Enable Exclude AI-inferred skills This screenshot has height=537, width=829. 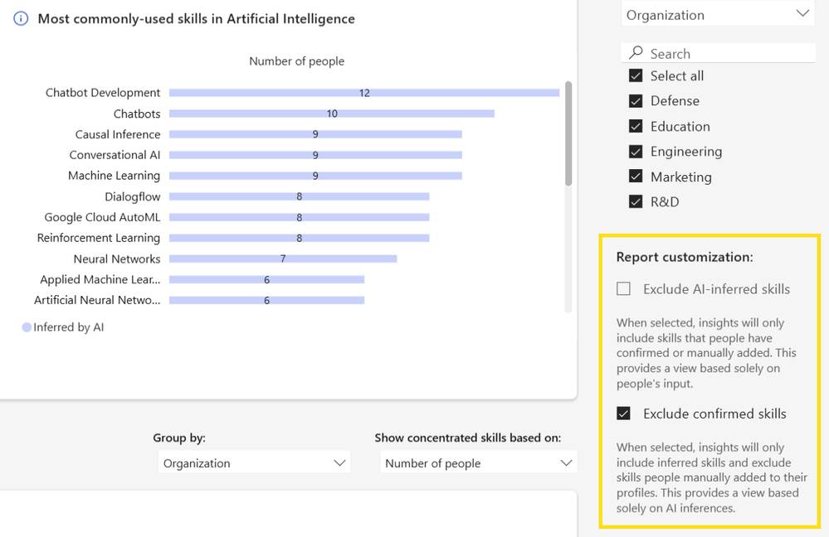(624, 289)
